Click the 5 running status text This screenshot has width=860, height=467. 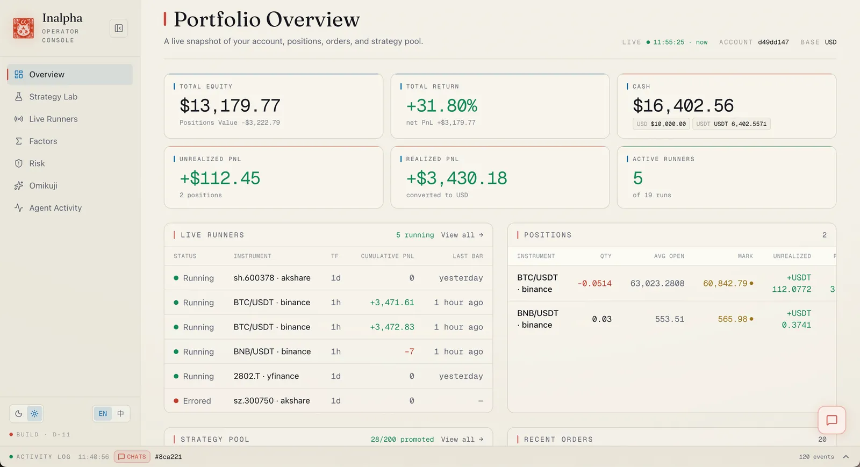pyautogui.click(x=415, y=235)
